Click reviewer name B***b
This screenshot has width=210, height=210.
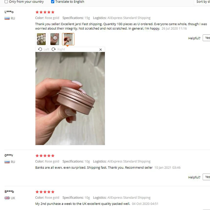pyautogui.click(x=9, y=192)
